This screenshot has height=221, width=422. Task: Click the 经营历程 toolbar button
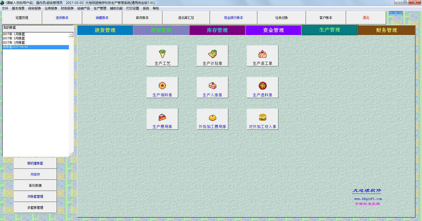point(22,18)
